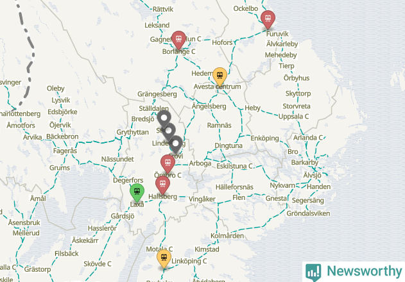Click the Enköping map label
Viewport: 405px width, 282px height.
coord(264,138)
